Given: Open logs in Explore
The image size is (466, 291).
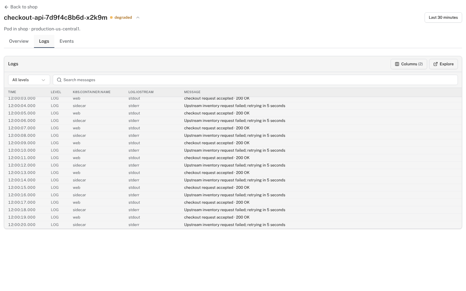Looking at the screenshot, I should click(443, 64).
